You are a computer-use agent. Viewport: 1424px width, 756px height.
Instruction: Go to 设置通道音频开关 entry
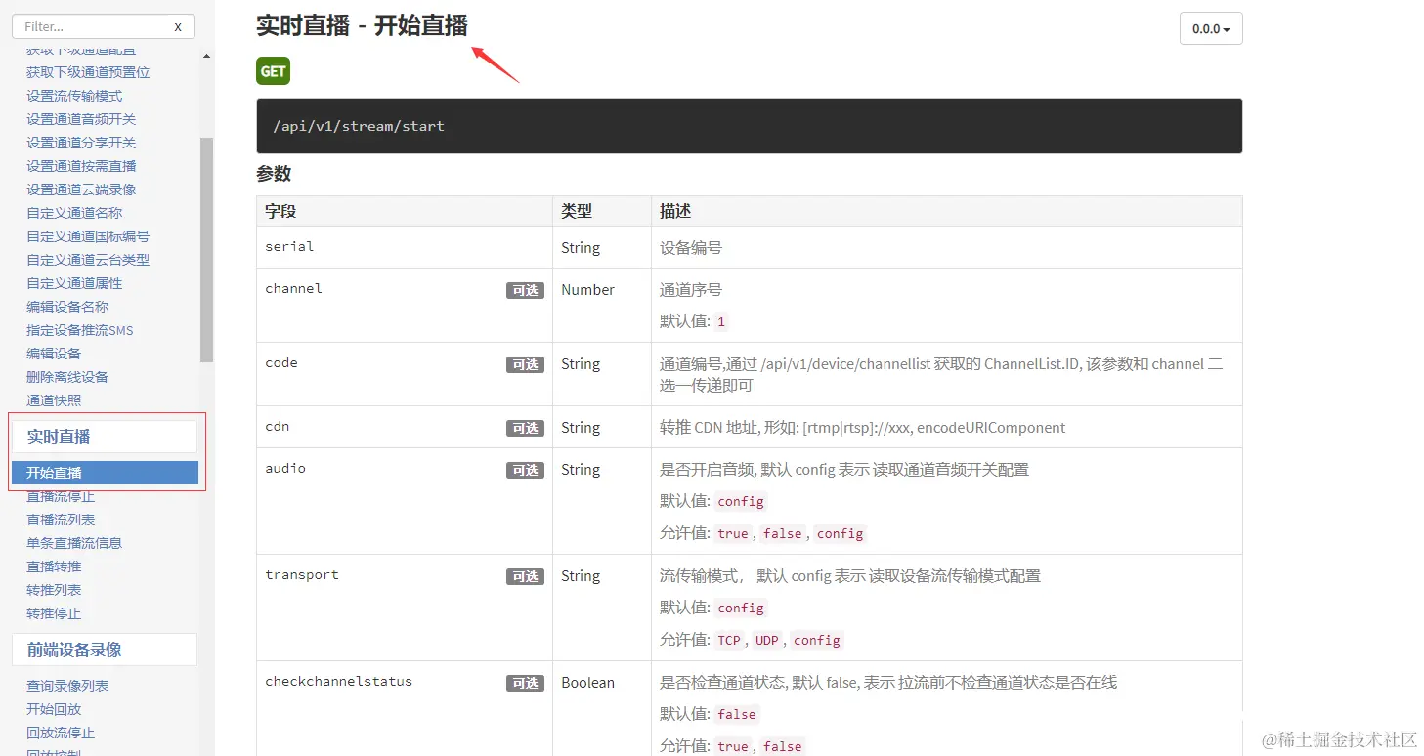pyautogui.click(x=81, y=119)
